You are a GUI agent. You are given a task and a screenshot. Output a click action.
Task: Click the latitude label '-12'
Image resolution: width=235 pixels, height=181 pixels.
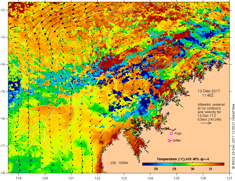3,10
